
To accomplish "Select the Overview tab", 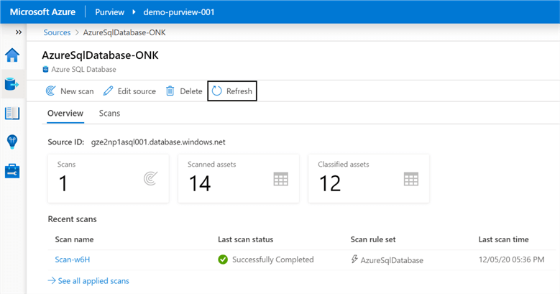I will point(65,113).
